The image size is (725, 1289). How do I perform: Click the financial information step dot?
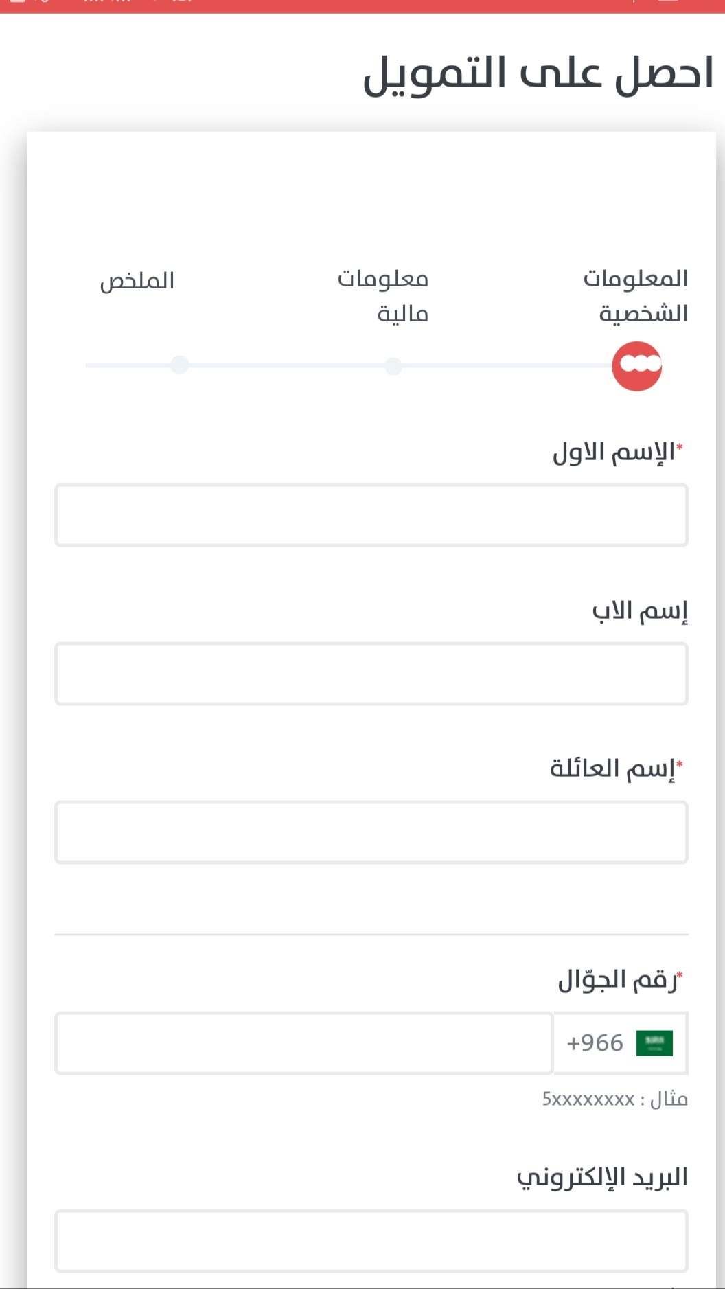(x=393, y=366)
